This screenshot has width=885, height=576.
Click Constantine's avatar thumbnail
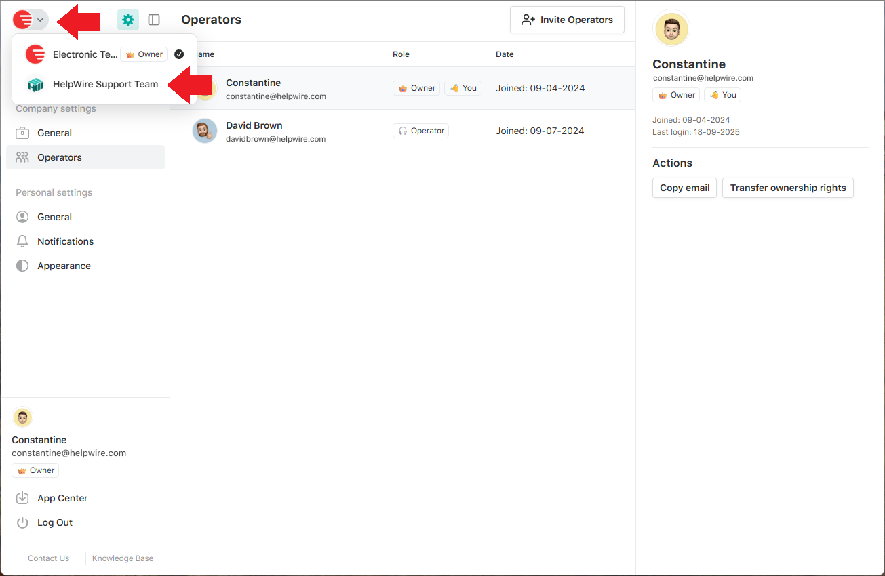point(671,28)
